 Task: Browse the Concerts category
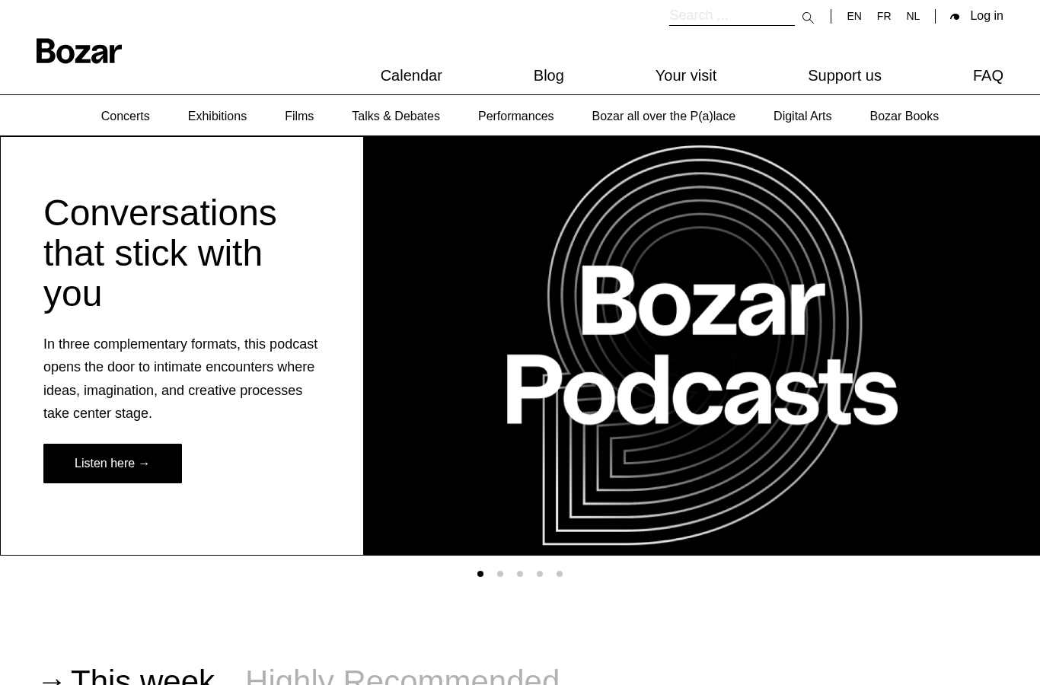click(125, 116)
